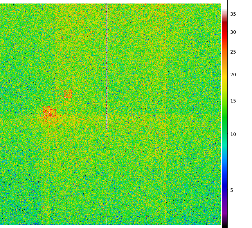Select the green band of the colorbar
This screenshot has width=252, height=228.
click(224, 116)
